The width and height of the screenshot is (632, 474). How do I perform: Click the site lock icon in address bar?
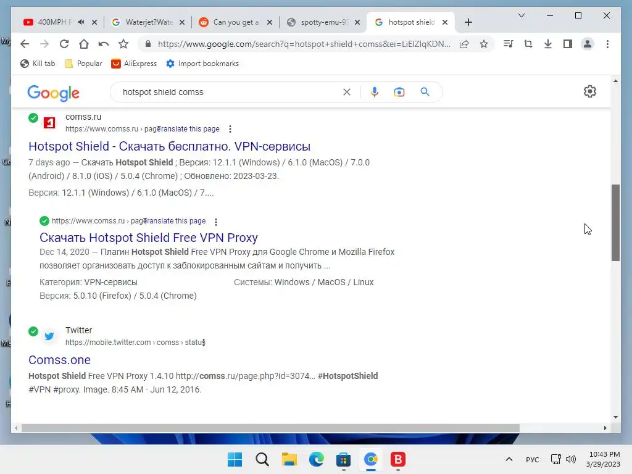(148, 44)
